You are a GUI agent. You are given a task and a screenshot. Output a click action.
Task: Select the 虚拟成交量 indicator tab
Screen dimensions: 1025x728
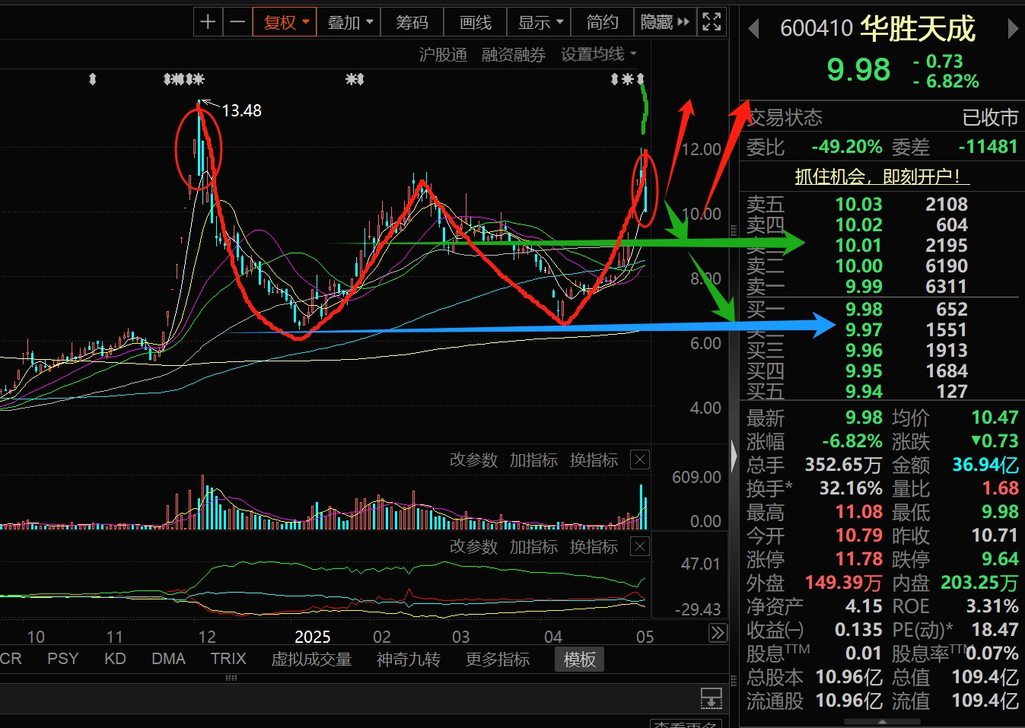(x=311, y=659)
